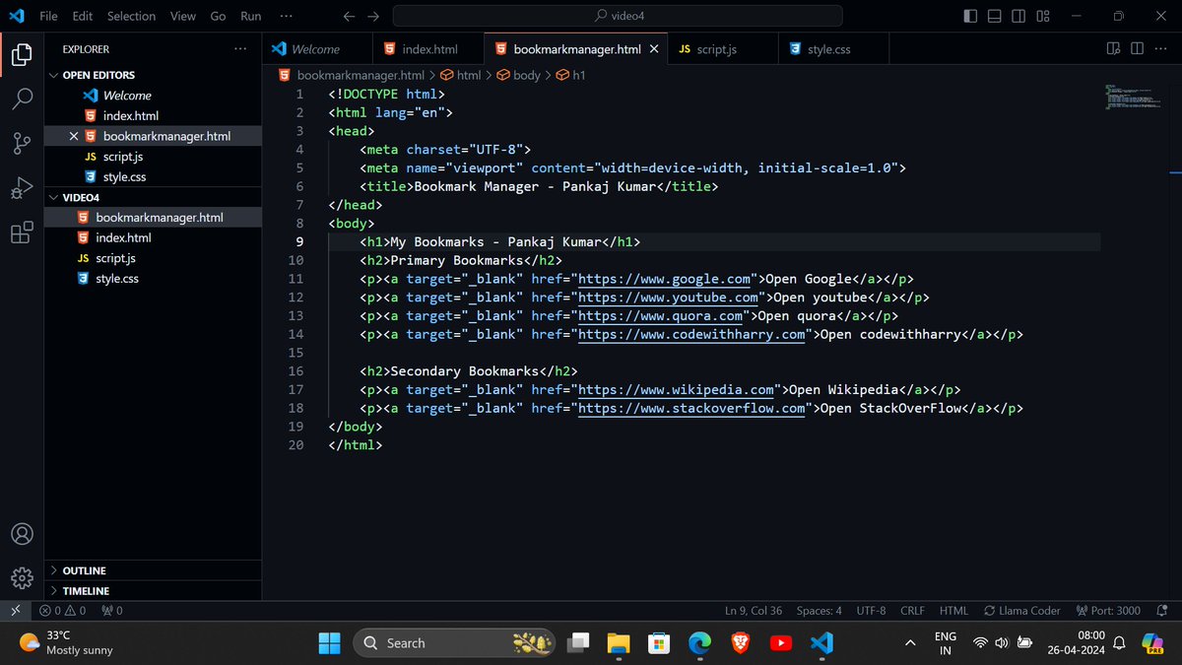Open the View menu

[182, 16]
